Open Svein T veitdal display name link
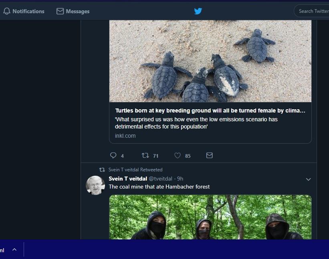This screenshot has height=259, width=329. coord(128,179)
